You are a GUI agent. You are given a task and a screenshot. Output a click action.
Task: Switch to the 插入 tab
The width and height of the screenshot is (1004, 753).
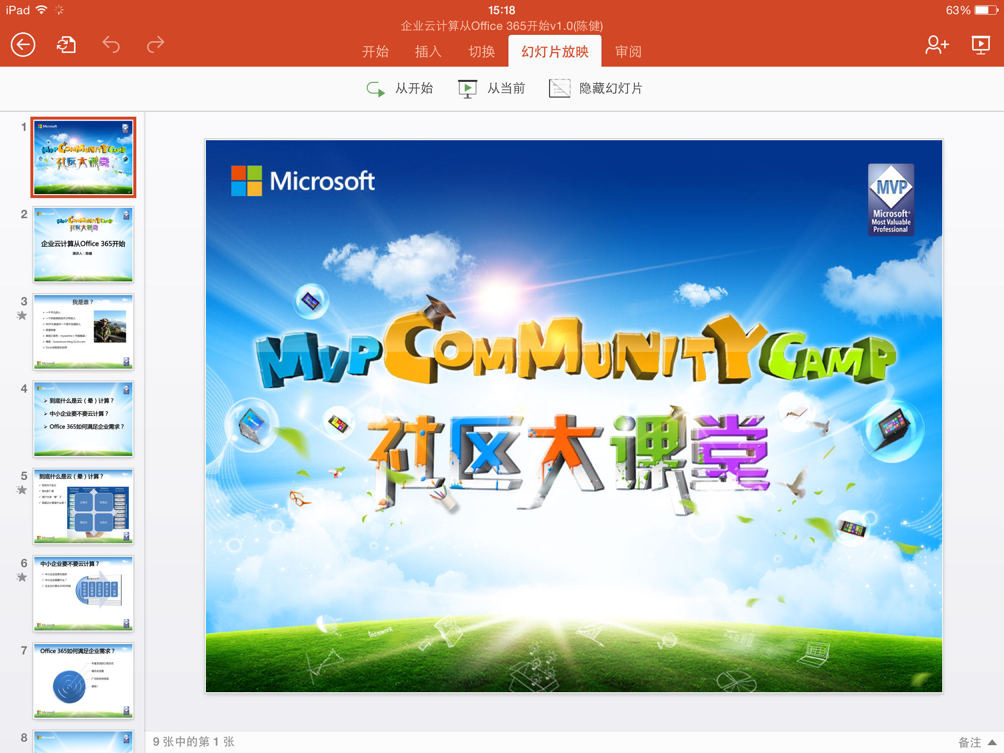[428, 51]
